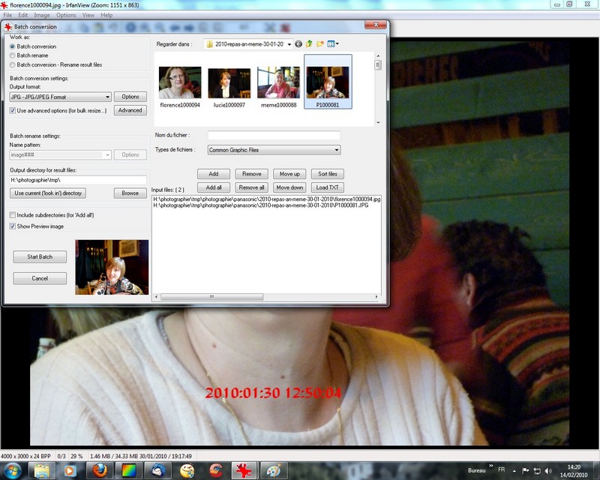
Task: Start the batch conversion
Action: [40, 256]
